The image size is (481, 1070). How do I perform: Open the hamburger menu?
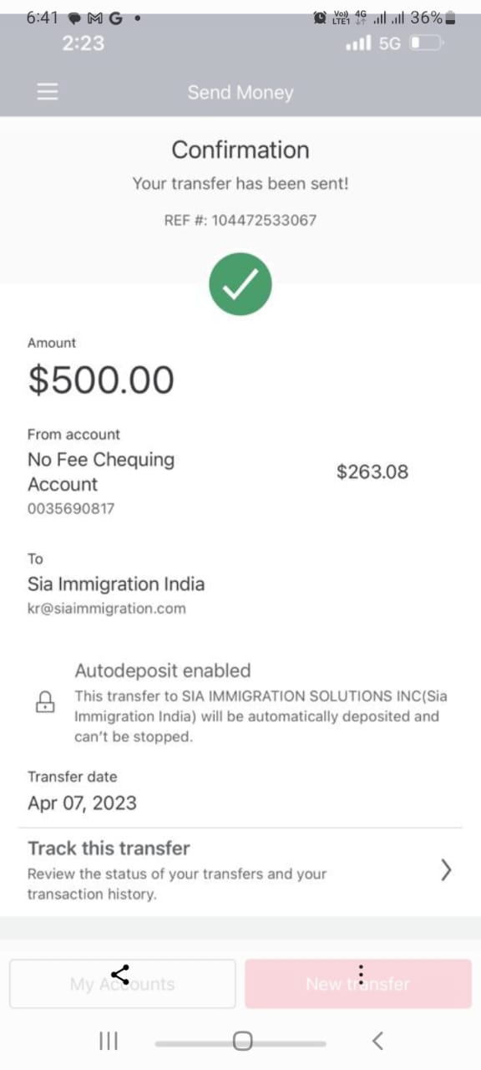pyautogui.click(x=48, y=92)
